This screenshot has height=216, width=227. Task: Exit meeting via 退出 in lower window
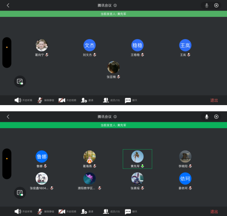(214, 211)
